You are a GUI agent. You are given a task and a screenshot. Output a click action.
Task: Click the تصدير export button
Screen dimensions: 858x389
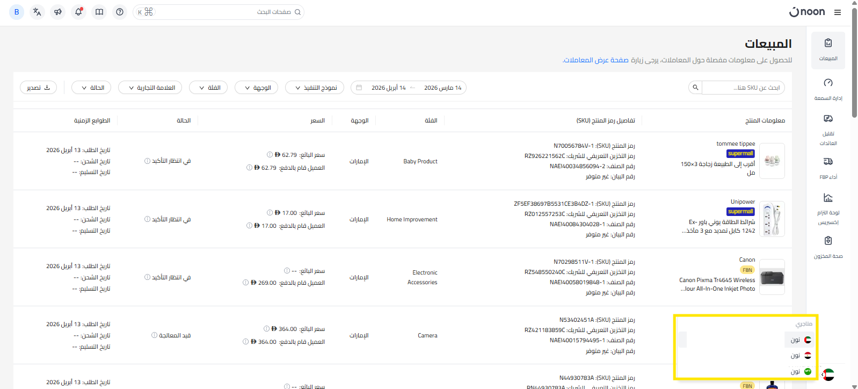pos(39,88)
